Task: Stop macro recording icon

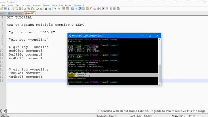Action: pyautogui.click(x=107, y=9)
